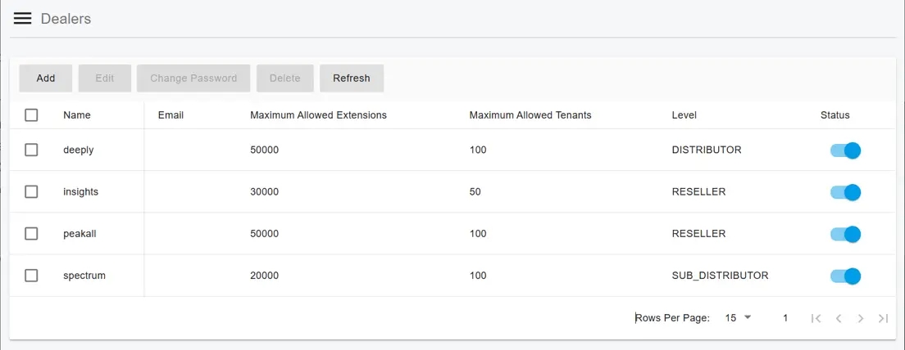Open the hamburger navigation menu
The height and width of the screenshot is (350, 905).
click(x=22, y=19)
